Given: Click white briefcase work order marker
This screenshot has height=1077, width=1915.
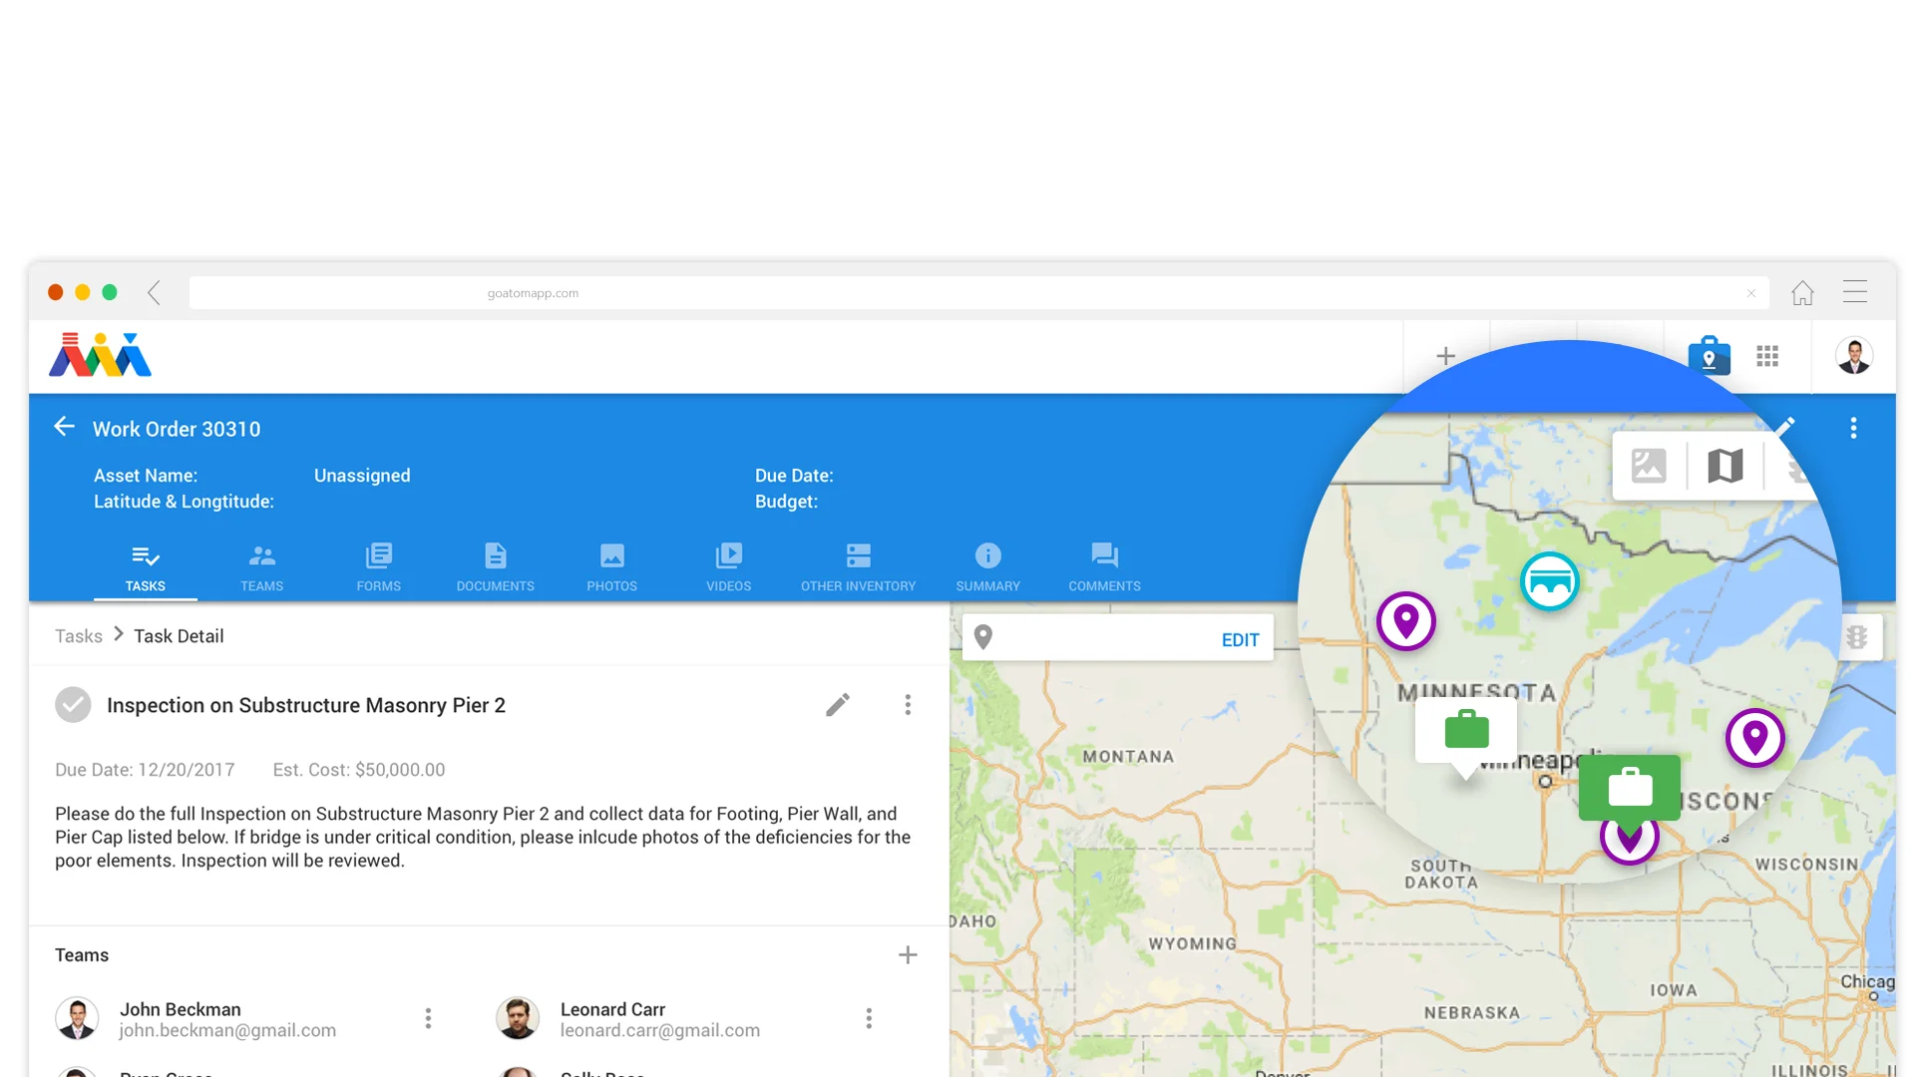Looking at the screenshot, I should [1466, 732].
